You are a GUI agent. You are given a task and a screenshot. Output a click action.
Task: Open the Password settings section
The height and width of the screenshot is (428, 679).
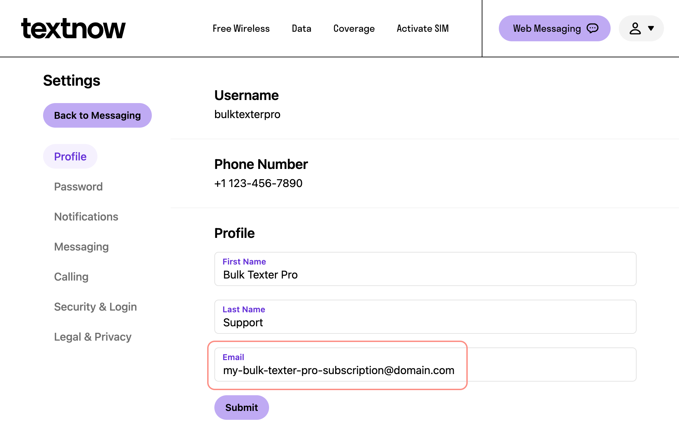click(78, 186)
